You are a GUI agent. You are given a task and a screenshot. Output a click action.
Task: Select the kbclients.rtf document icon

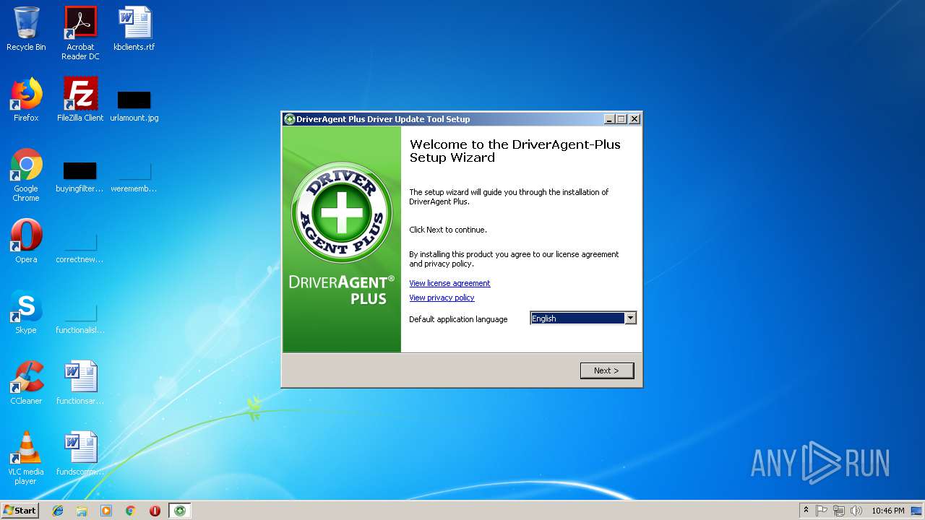pos(134,29)
